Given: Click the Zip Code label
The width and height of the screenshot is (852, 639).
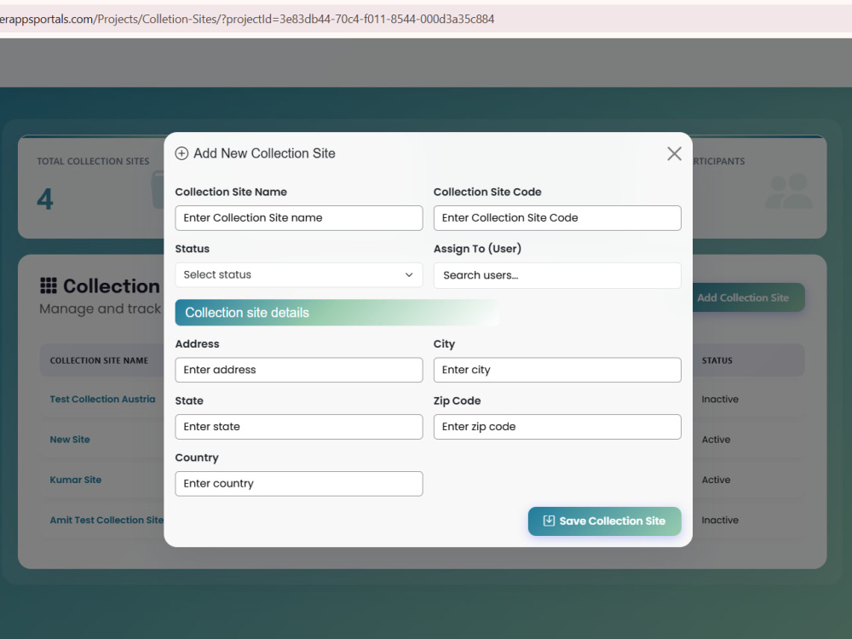Looking at the screenshot, I should pyautogui.click(x=457, y=401).
